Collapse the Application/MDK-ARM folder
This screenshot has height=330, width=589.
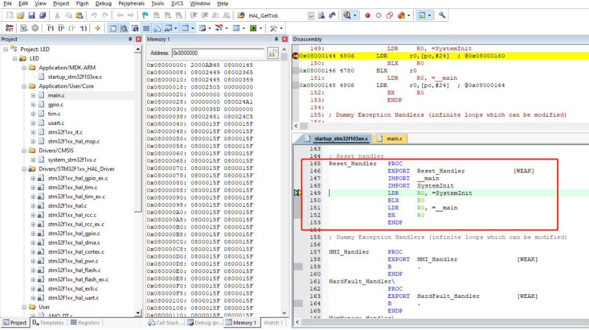[24, 68]
